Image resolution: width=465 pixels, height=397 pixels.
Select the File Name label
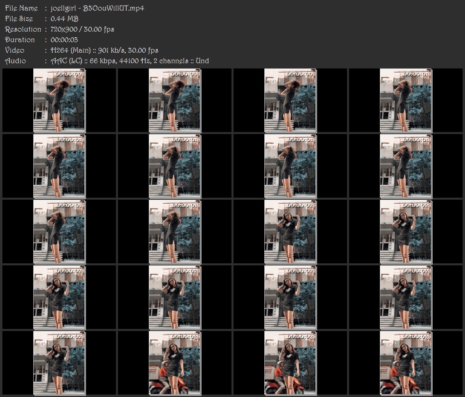click(x=21, y=8)
